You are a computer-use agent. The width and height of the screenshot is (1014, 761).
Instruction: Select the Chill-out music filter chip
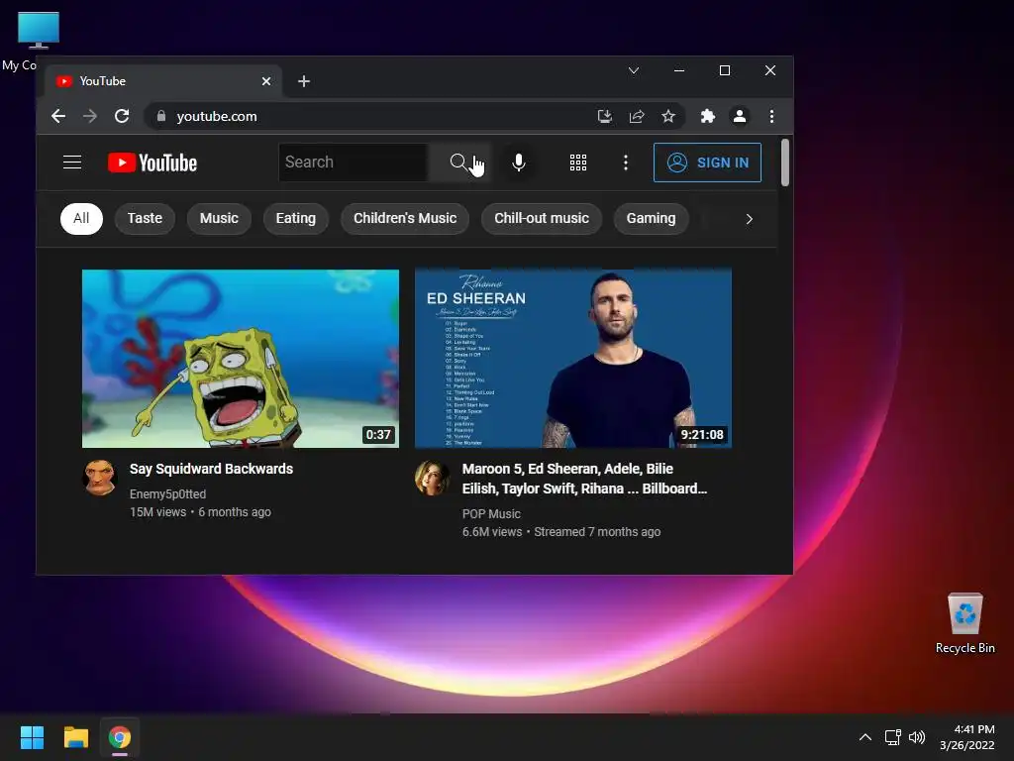[x=542, y=219]
